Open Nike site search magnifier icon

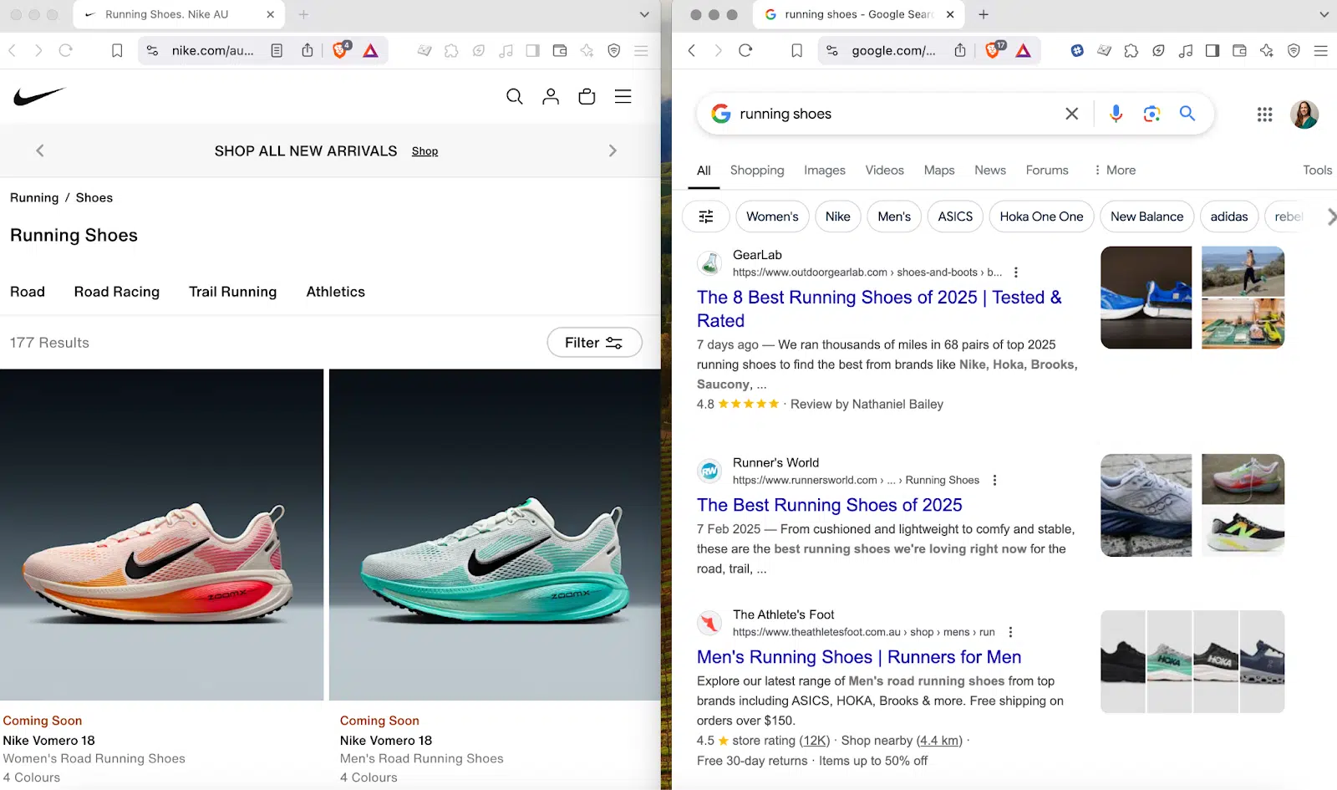[515, 97]
